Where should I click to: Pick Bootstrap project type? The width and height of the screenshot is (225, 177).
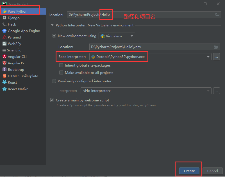23,69
